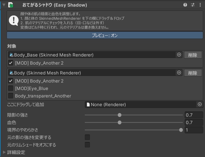Click the file icon in None (Renderer)
The image size is (205, 157).
point(88,104)
